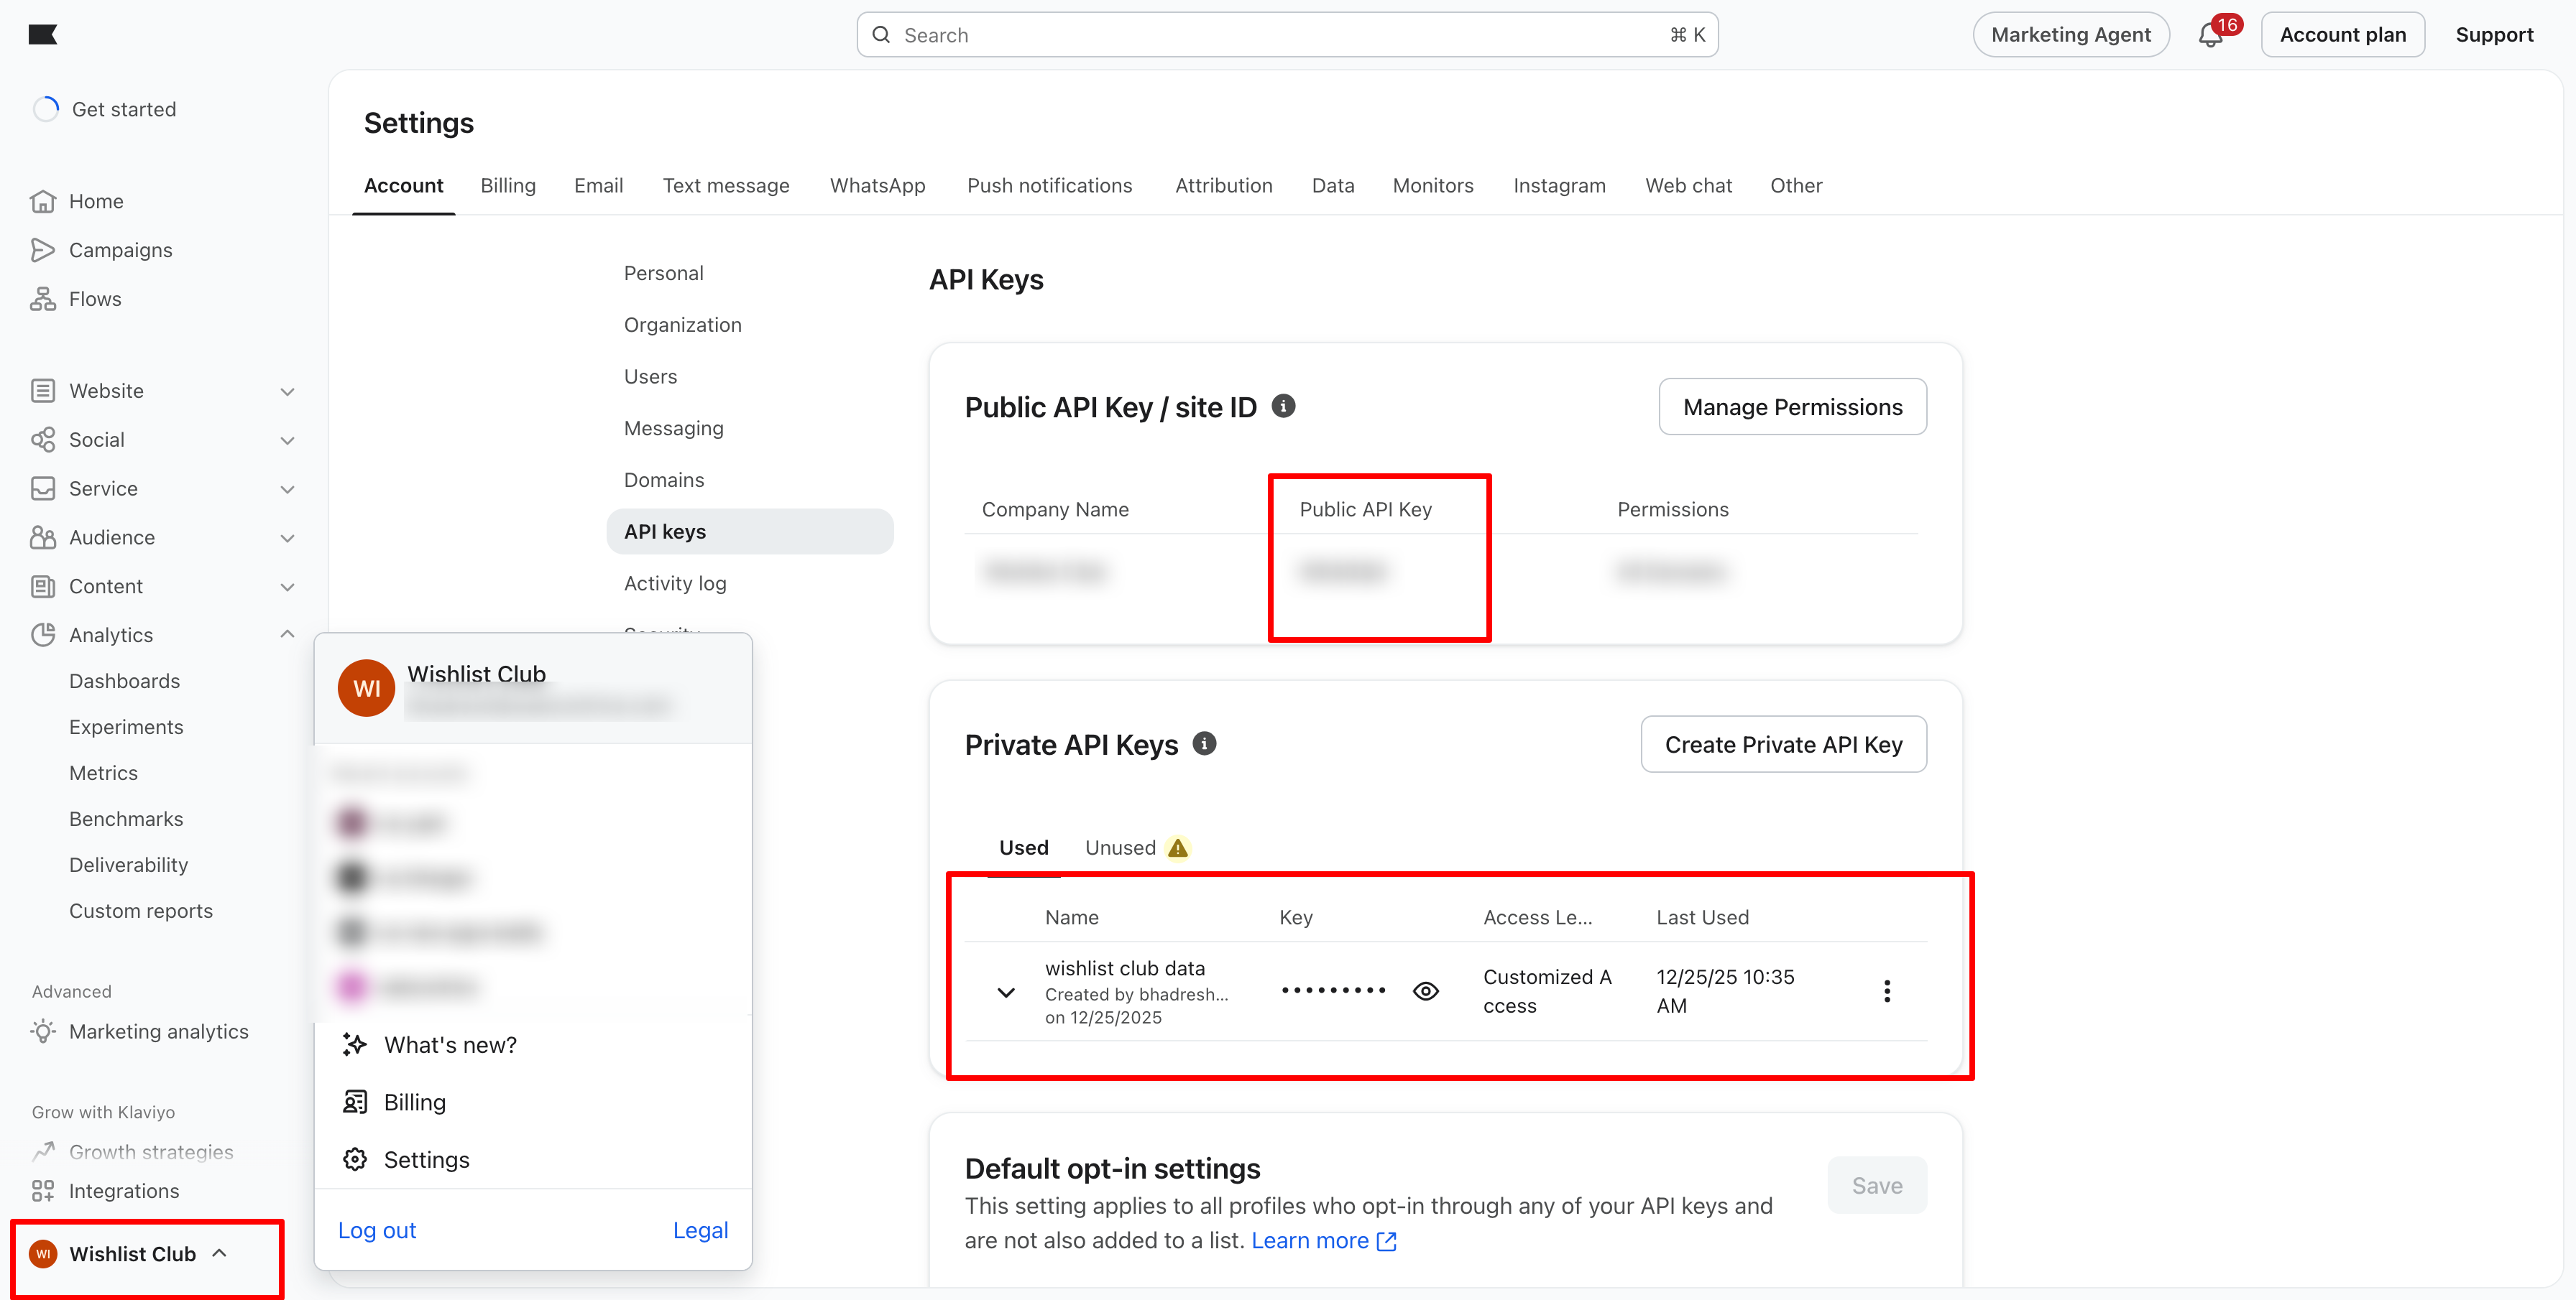Click the info icon beside Public API Key
The width and height of the screenshot is (2576, 1300).
click(x=1283, y=407)
